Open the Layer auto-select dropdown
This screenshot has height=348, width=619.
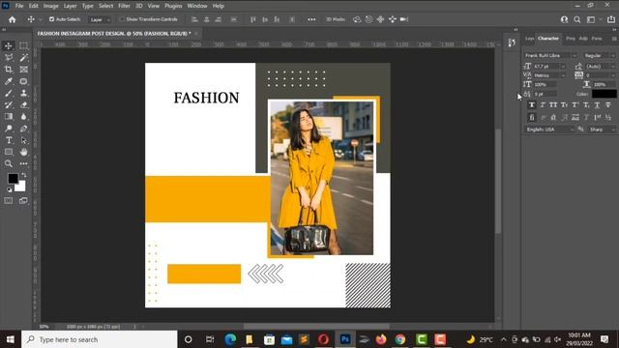(100, 19)
